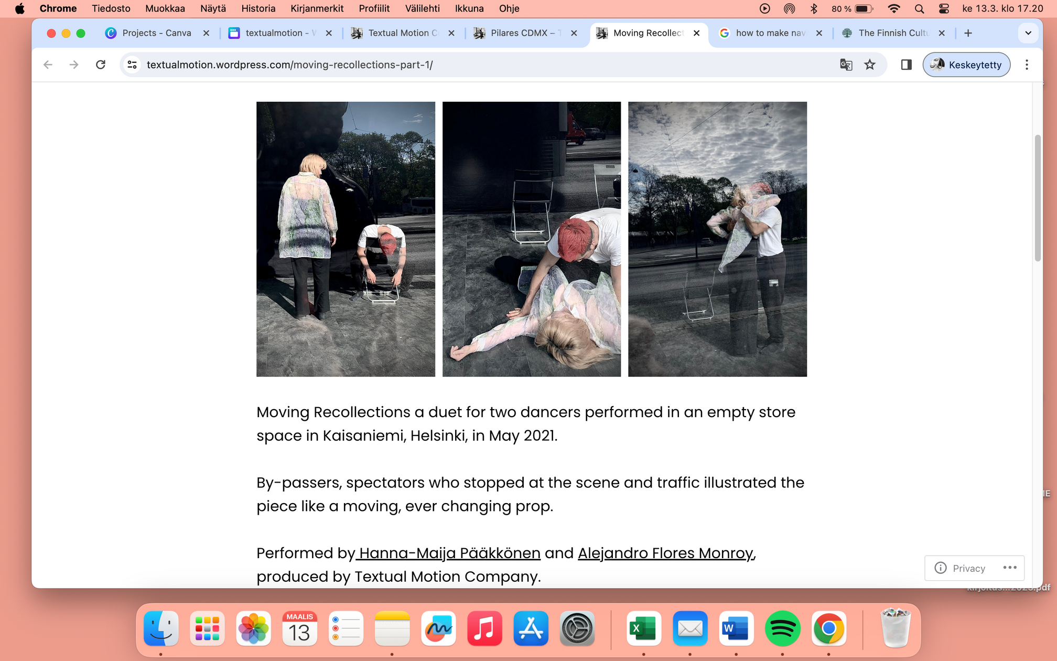Expand the Privacy widget three-dots menu
Image resolution: width=1057 pixels, height=661 pixels.
(x=1010, y=568)
